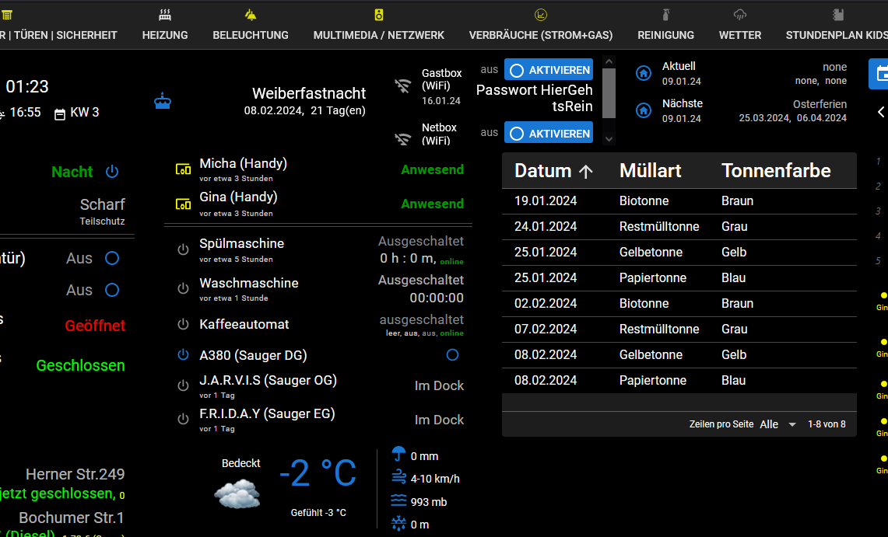Toggle the A380 Sauger DG radio switch
888x537 pixels.
click(x=452, y=355)
